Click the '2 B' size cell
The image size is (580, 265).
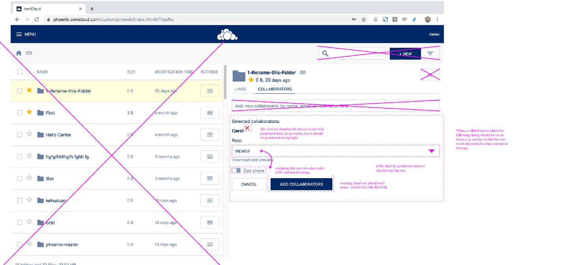click(130, 113)
